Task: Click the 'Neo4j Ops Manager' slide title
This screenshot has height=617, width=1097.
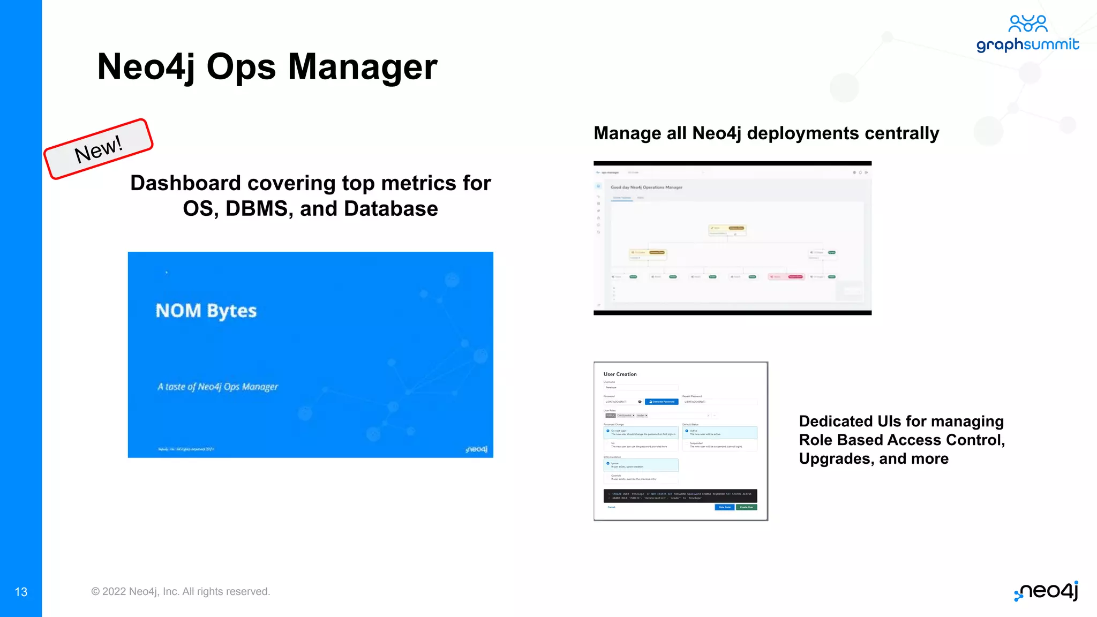Action: [267, 67]
